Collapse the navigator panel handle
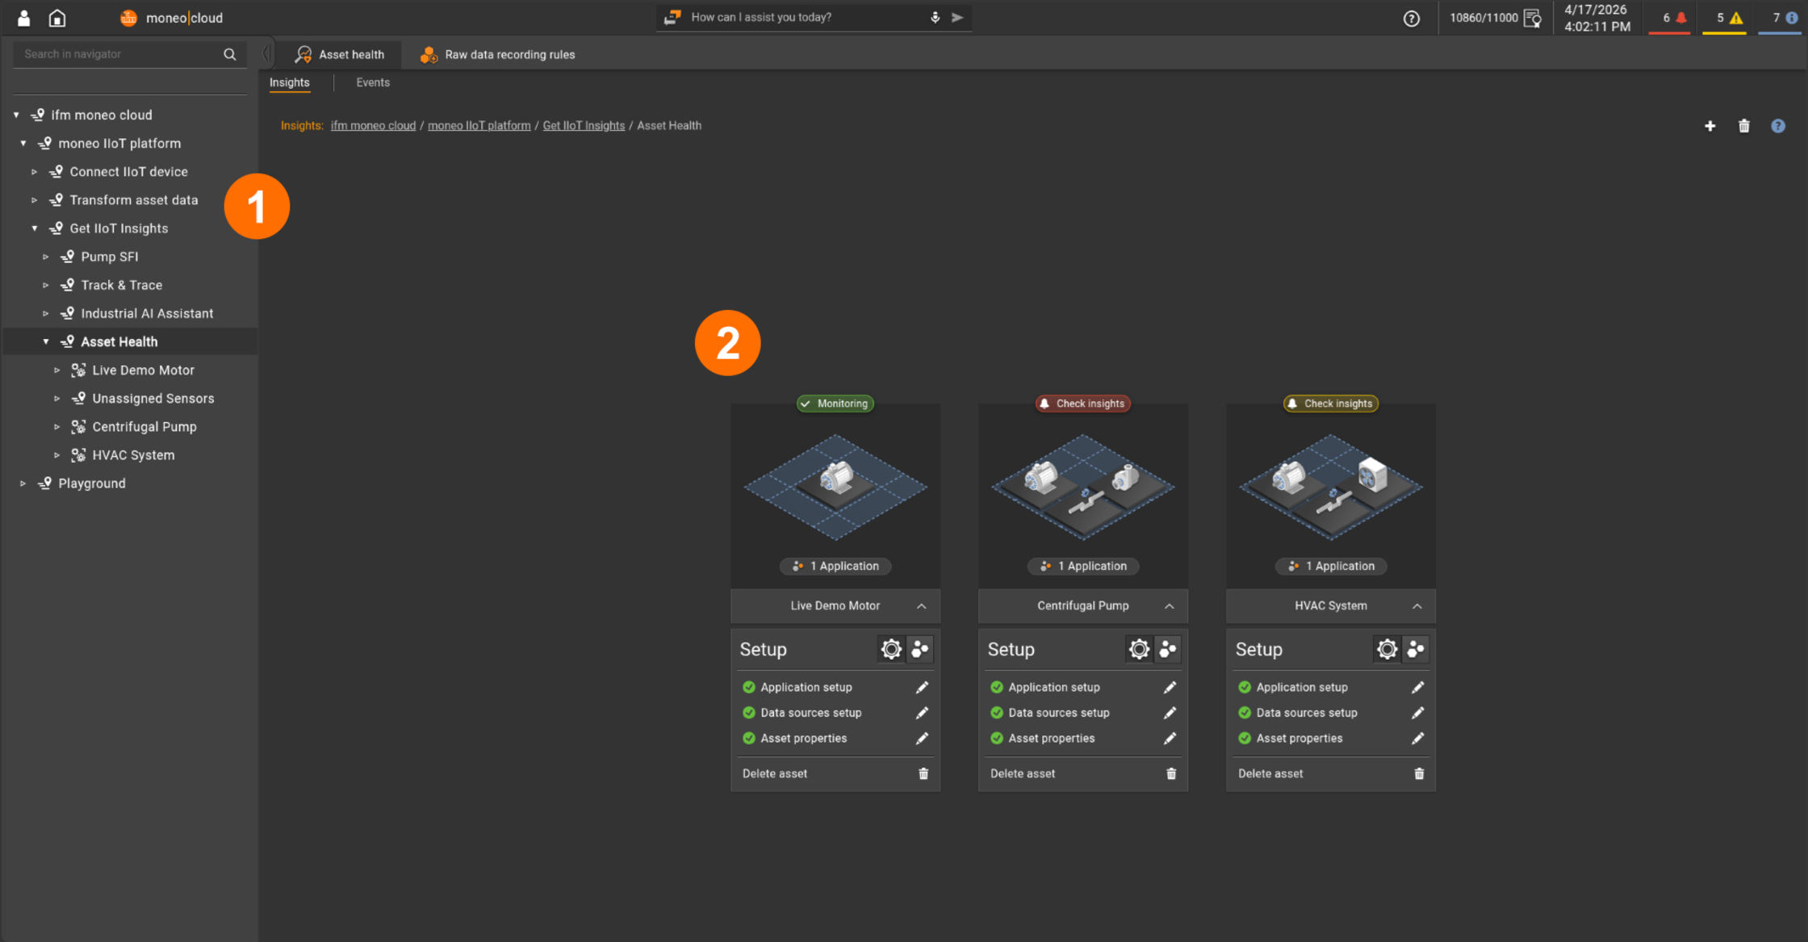The height and width of the screenshot is (942, 1808). pyautogui.click(x=265, y=54)
